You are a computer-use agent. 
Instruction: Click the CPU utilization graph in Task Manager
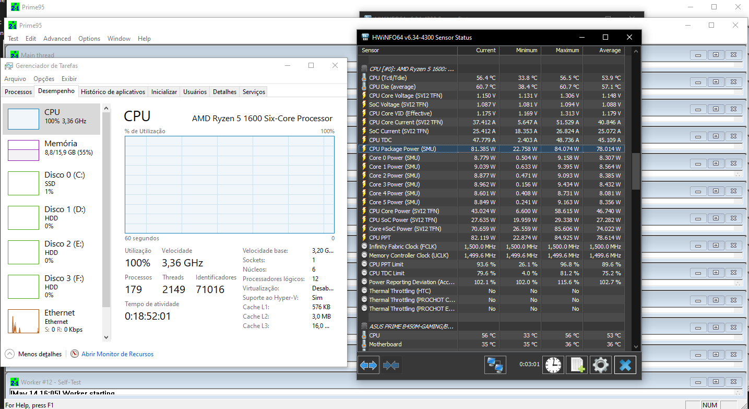[230, 185]
